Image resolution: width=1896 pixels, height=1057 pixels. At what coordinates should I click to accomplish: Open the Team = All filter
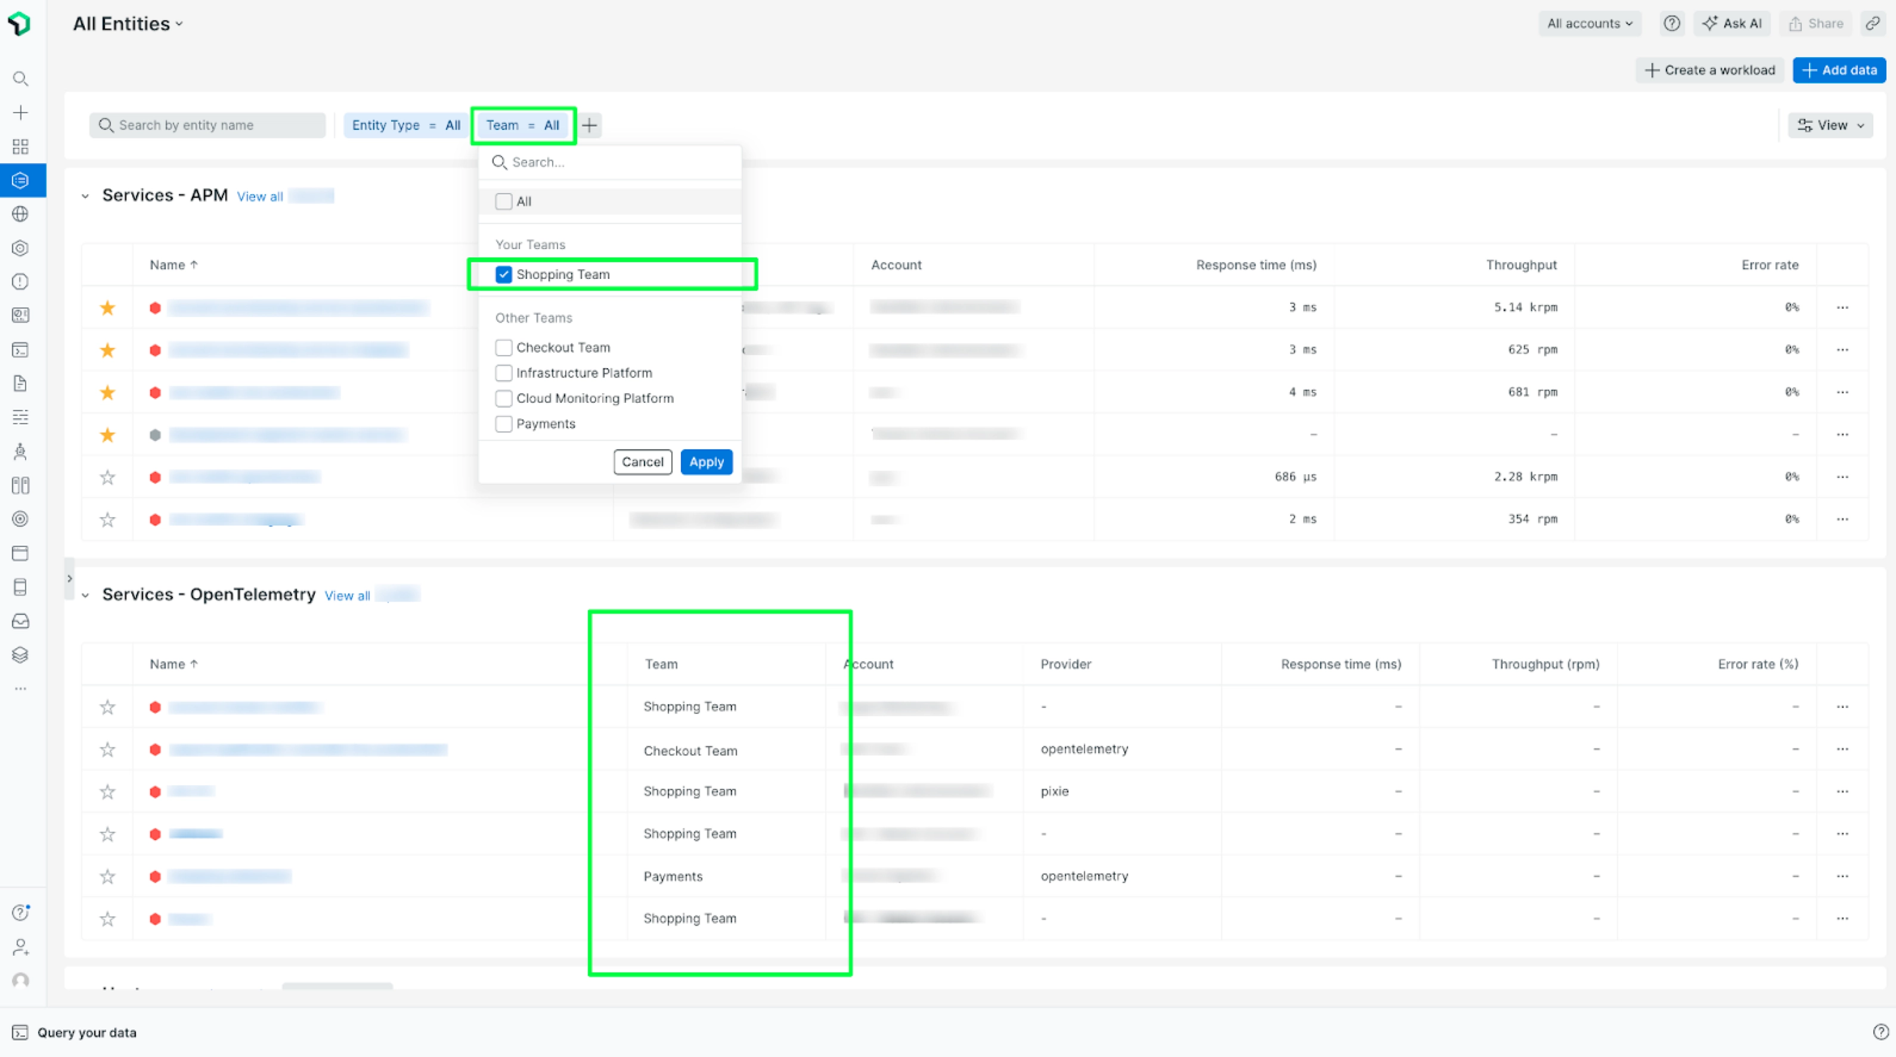coord(522,125)
